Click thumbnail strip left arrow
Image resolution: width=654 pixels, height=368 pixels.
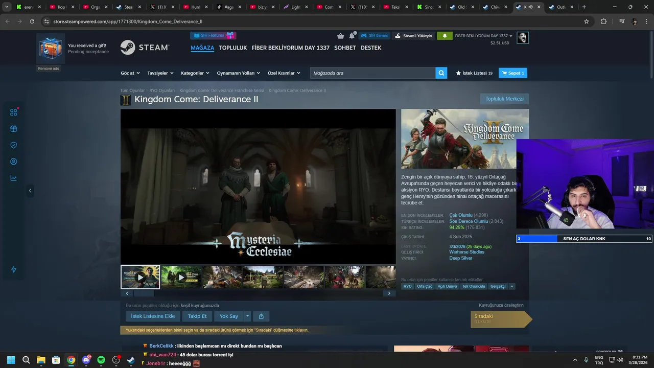coord(127,293)
